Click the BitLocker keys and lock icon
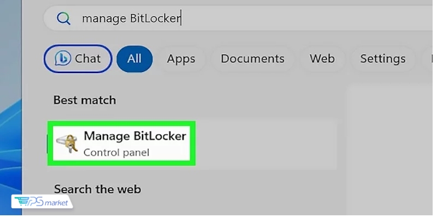The height and width of the screenshot is (218, 437). pyautogui.click(x=67, y=143)
